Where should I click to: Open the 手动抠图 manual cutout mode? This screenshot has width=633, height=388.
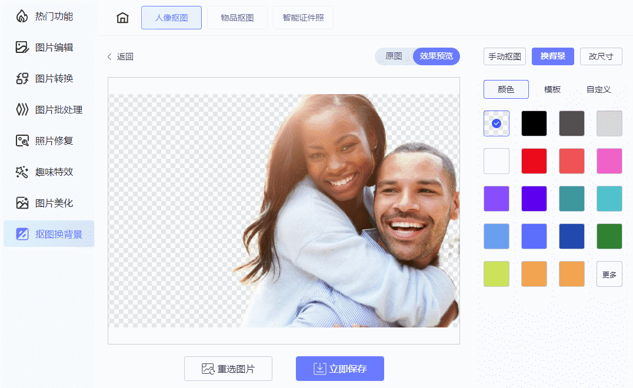[505, 56]
